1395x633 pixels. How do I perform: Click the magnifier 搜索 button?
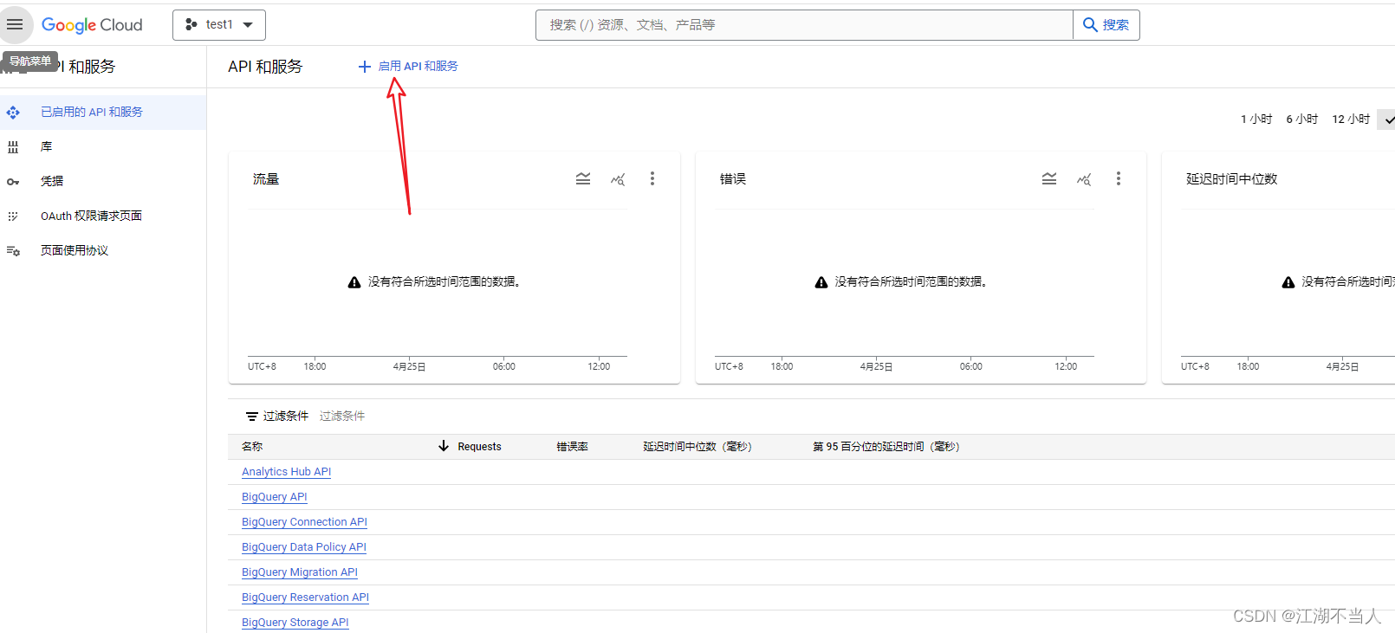click(x=1106, y=25)
